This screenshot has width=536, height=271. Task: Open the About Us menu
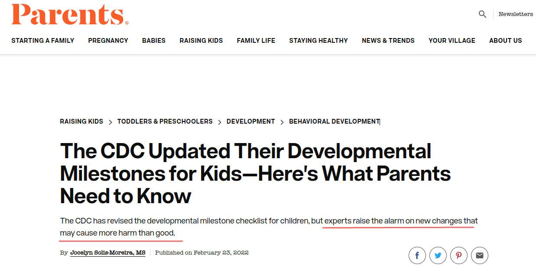(x=506, y=41)
